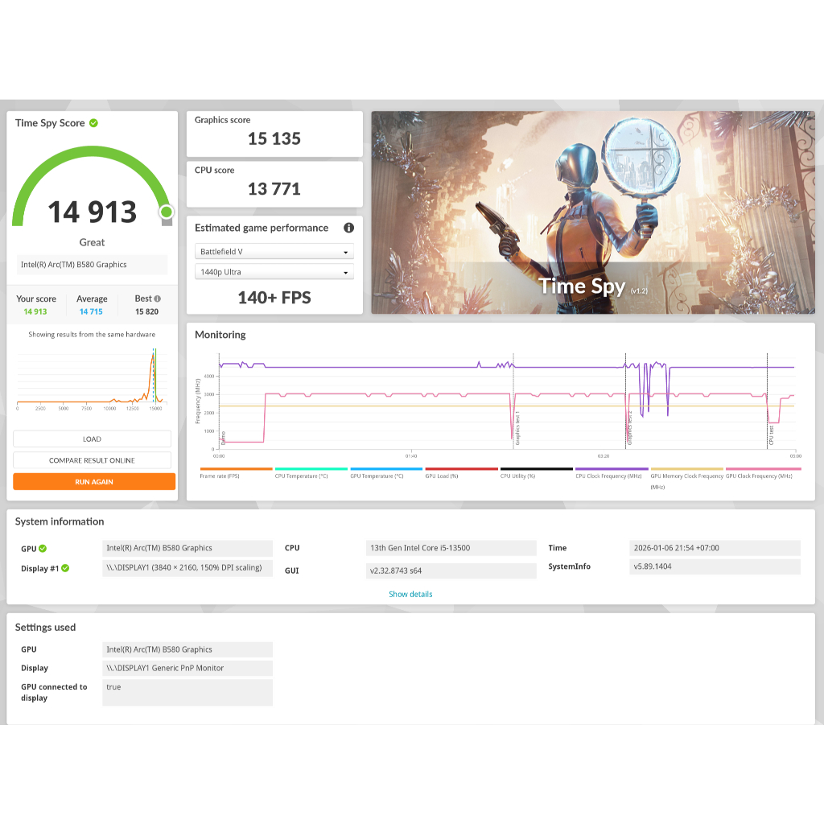
Task: Click COMPARE RESULT ONLINE button
Action: click(92, 460)
